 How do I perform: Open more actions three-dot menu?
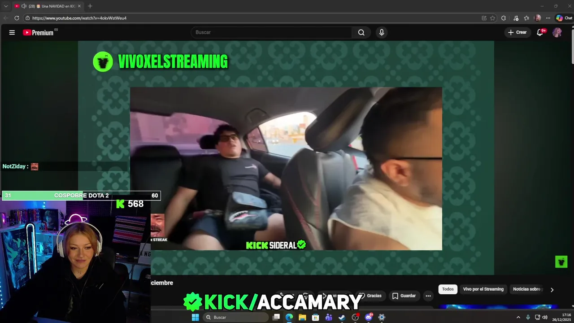pyautogui.click(x=428, y=296)
